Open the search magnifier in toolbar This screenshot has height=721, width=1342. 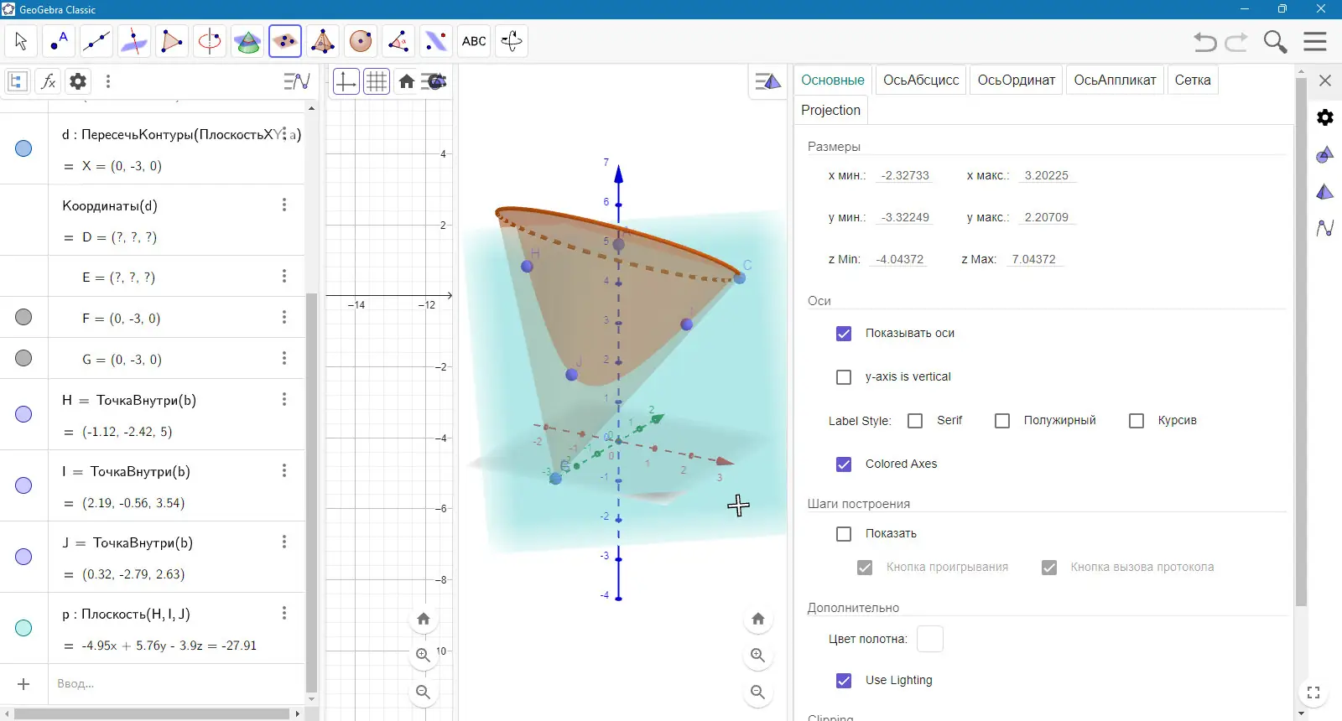coord(1275,41)
